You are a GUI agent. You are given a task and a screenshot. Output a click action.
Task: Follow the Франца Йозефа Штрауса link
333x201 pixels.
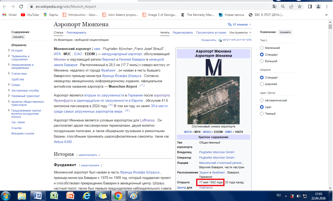122,76
